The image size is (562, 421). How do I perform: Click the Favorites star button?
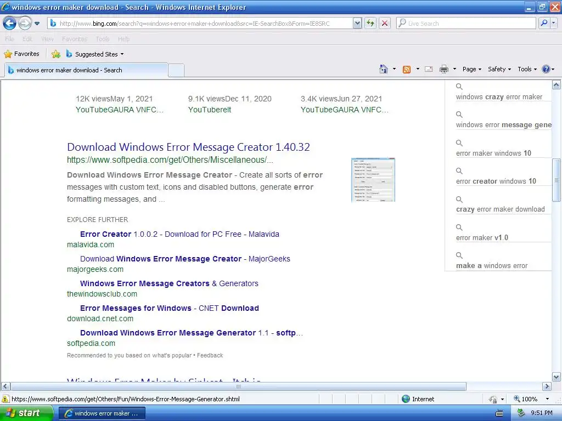(21, 54)
